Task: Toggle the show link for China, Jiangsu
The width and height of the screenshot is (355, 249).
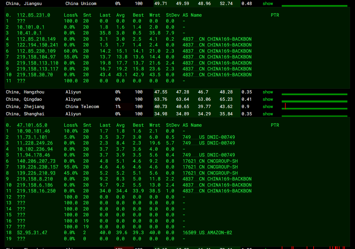Action: 268,4
